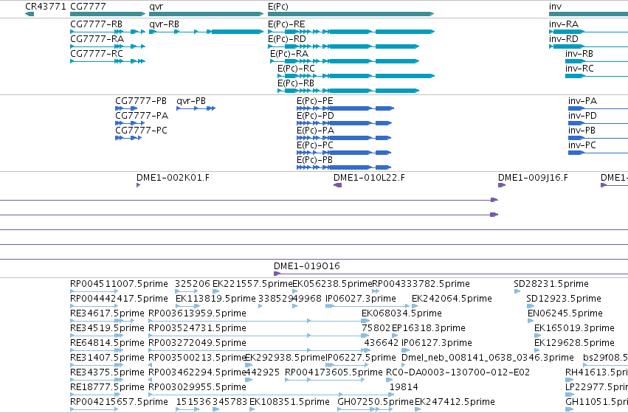The image size is (628, 413).
Task: Open EST EN06245.5prime
Action: pyautogui.click(x=565, y=314)
